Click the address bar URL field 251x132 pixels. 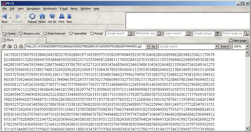click(x=85, y=46)
